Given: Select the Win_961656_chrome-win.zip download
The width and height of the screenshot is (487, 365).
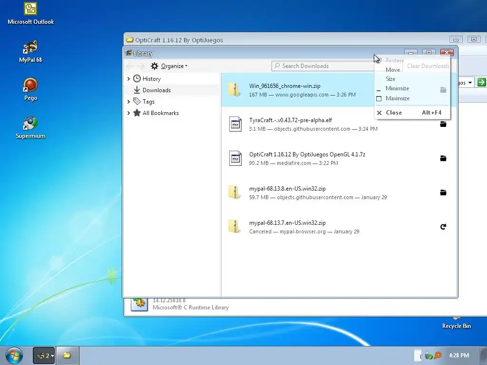Looking at the screenshot, I should (x=339, y=90).
